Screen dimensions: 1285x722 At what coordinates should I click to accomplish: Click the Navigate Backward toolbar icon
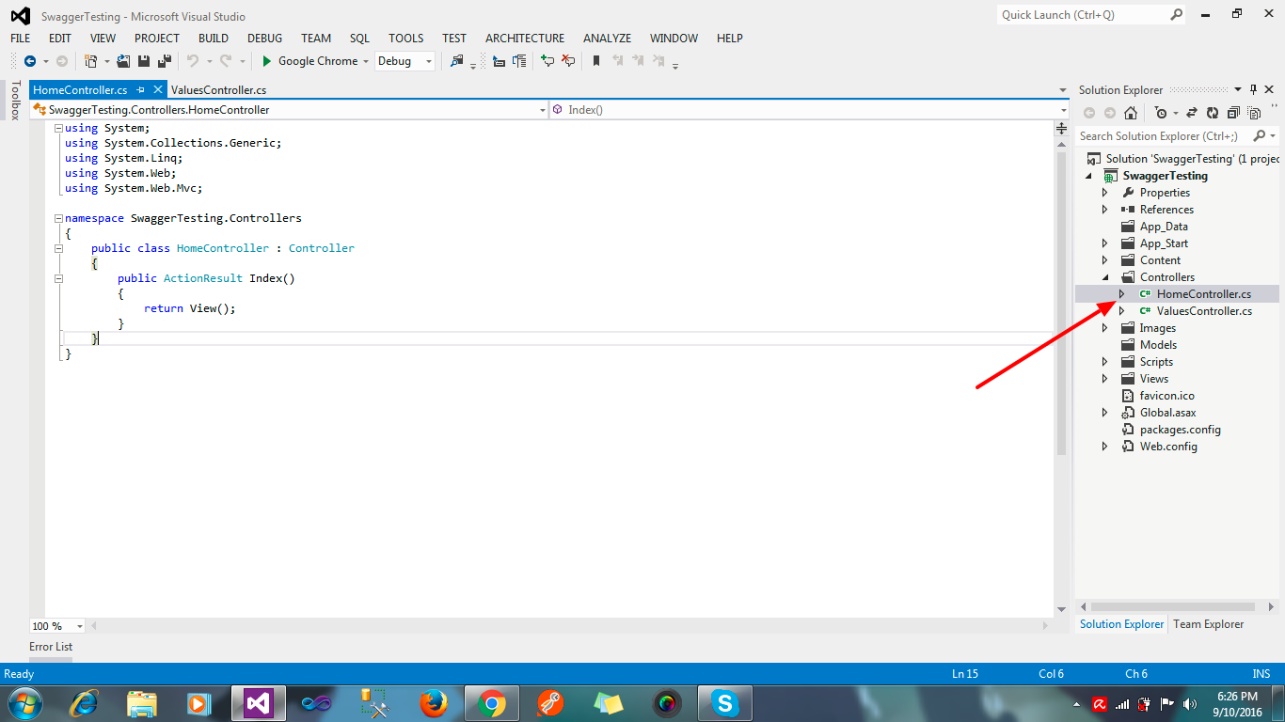(29, 61)
